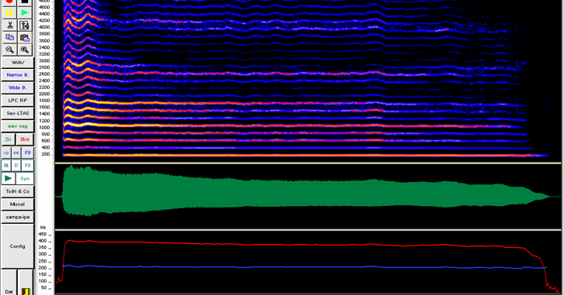Toggle the blue F0 button
564x295 pixels.
click(x=28, y=153)
